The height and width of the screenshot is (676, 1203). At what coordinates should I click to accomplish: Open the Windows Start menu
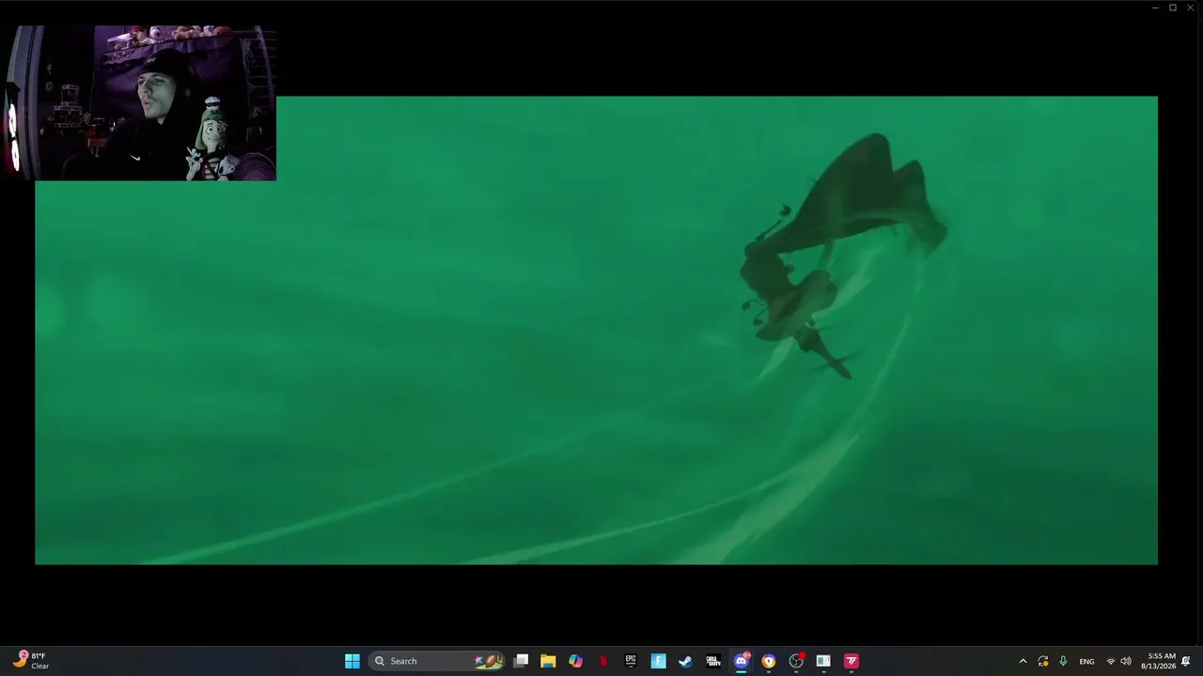(352, 661)
